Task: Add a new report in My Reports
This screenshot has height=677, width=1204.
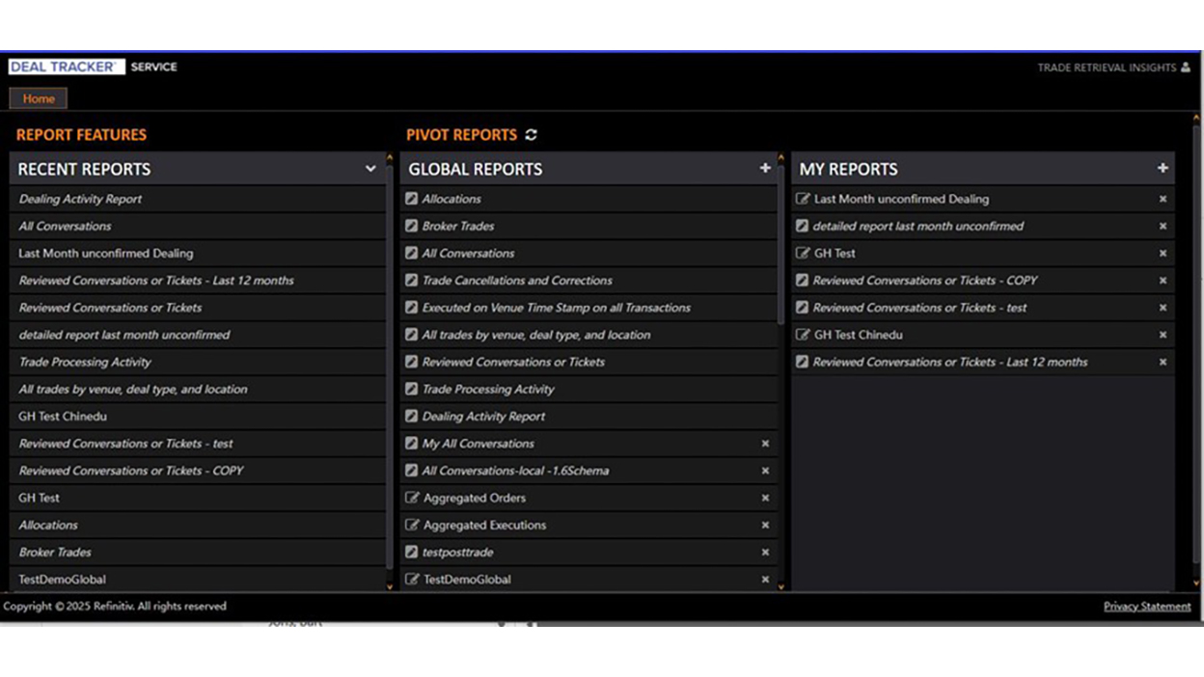Action: tap(1163, 168)
